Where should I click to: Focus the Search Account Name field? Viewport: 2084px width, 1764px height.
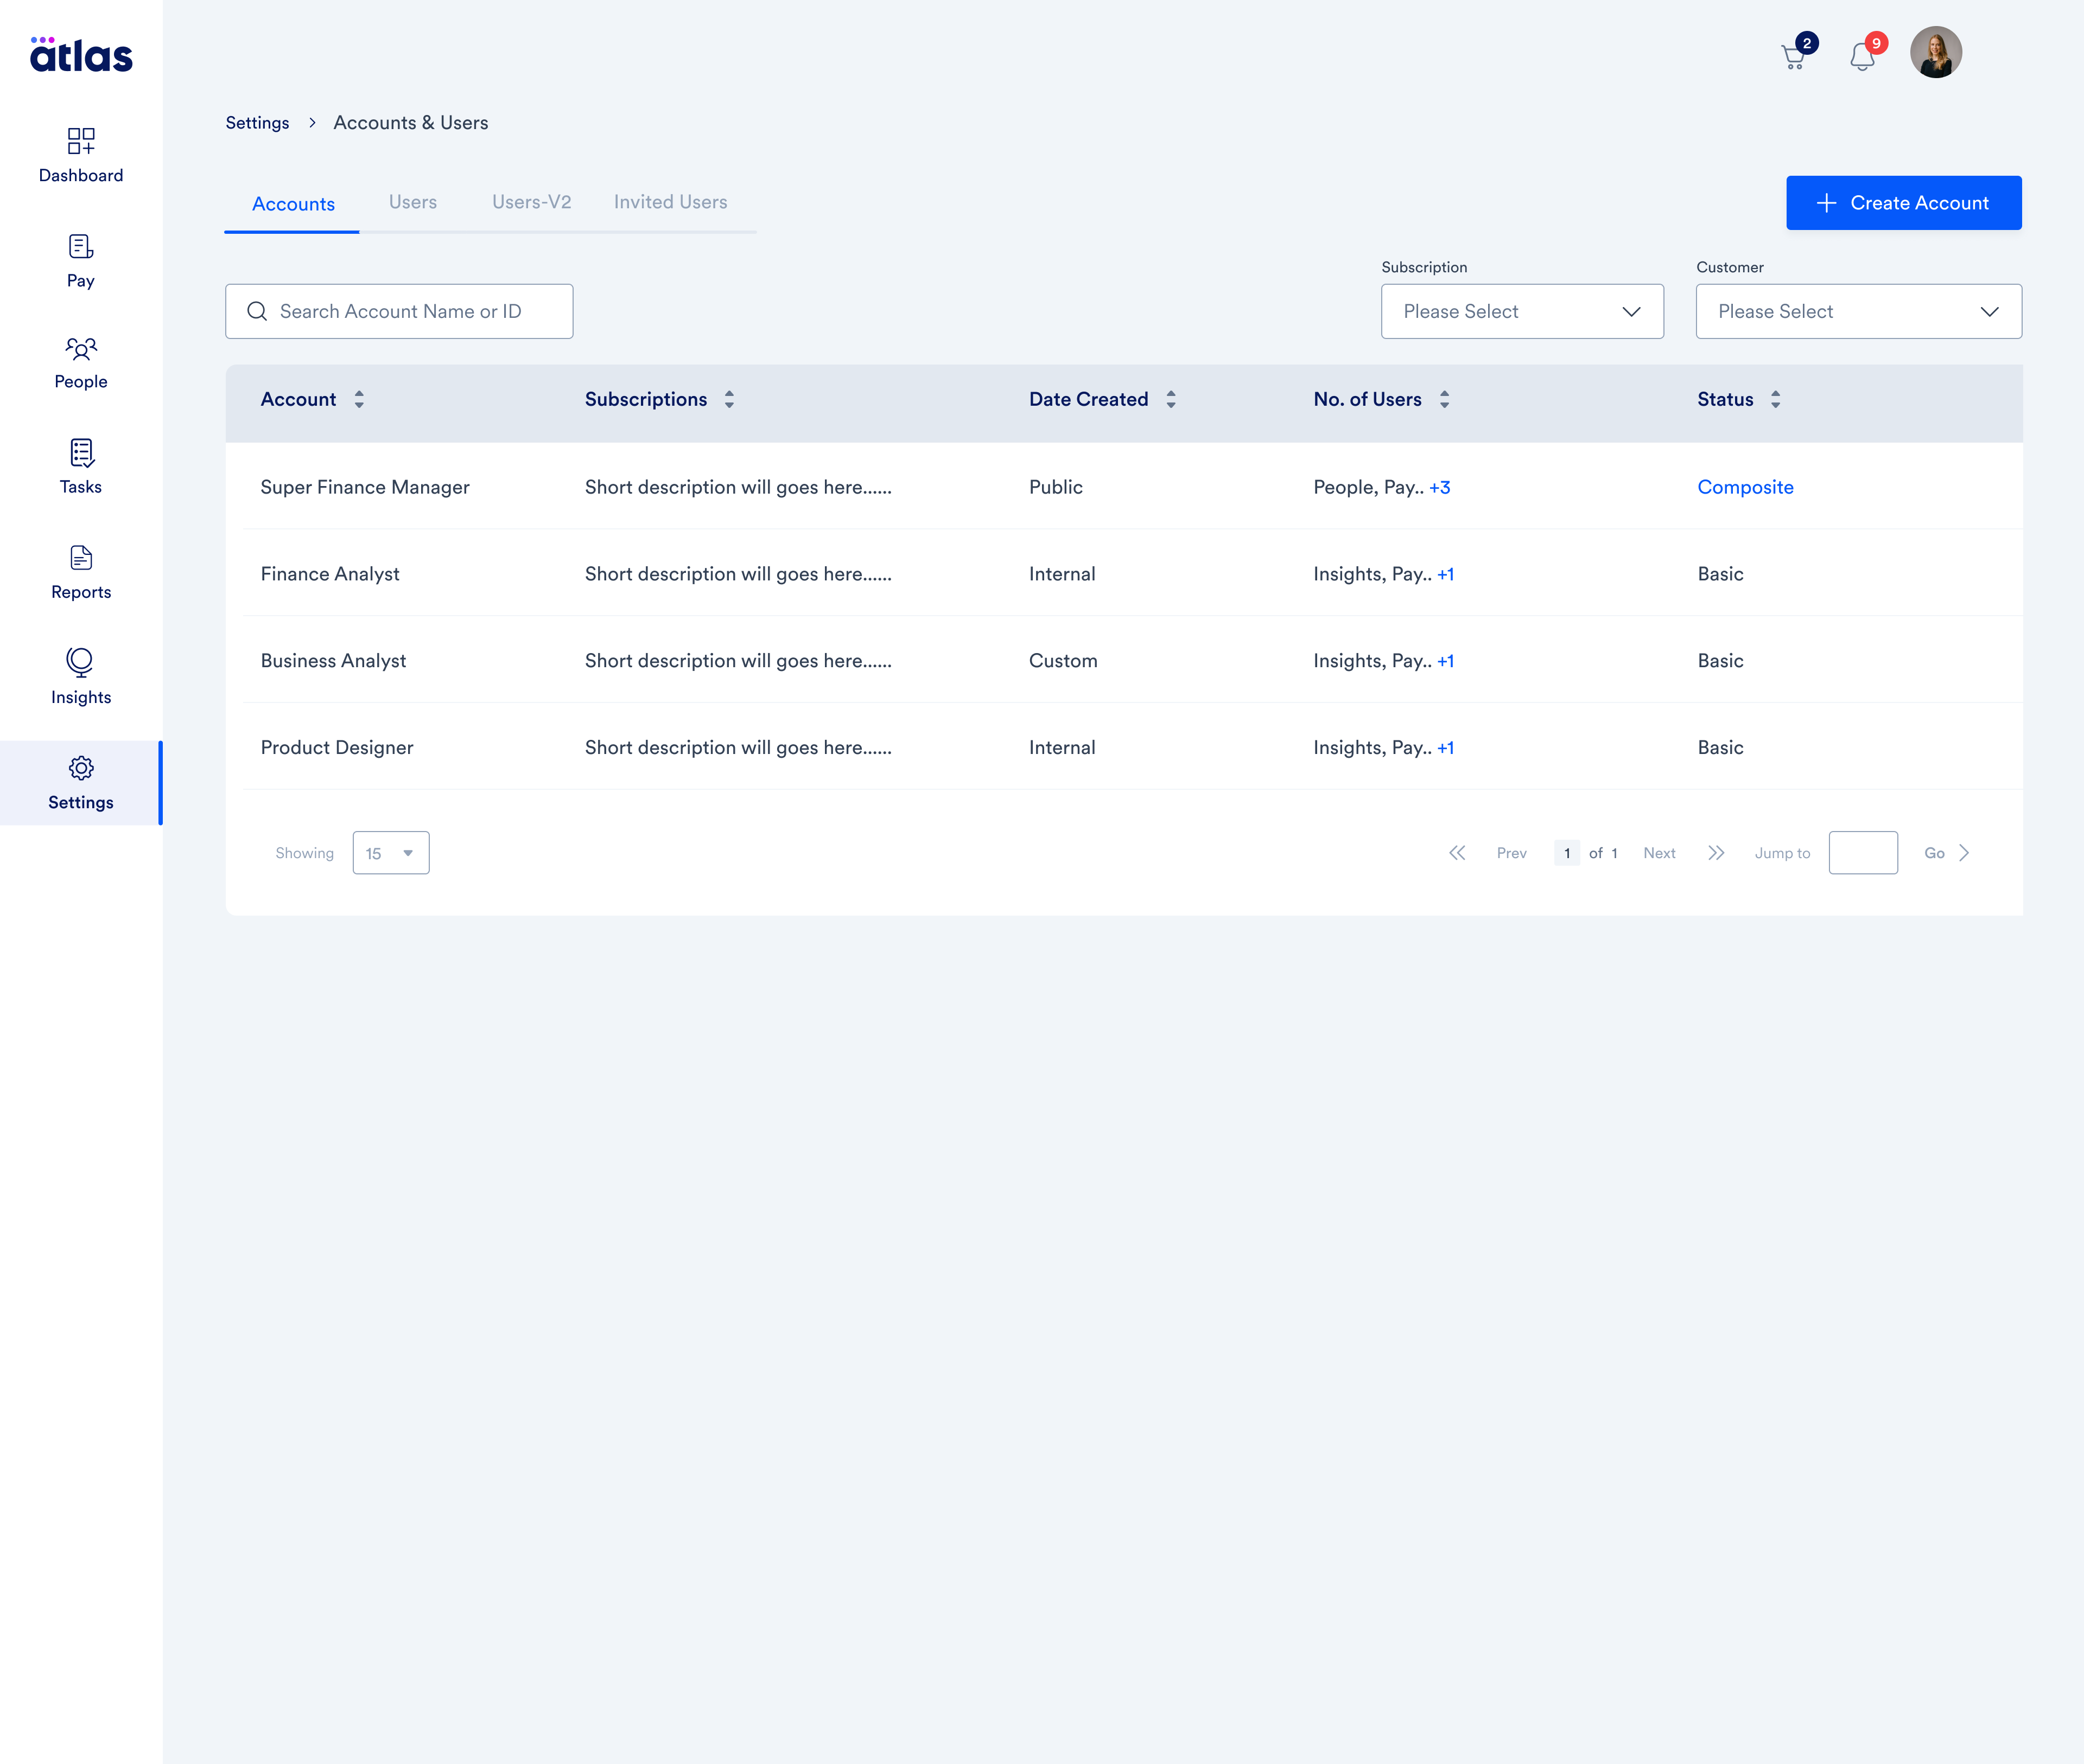(399, 311)
